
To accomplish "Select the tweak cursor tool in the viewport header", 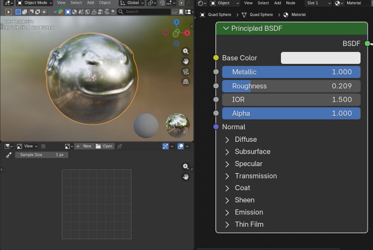I will click(x=8, y=12).
